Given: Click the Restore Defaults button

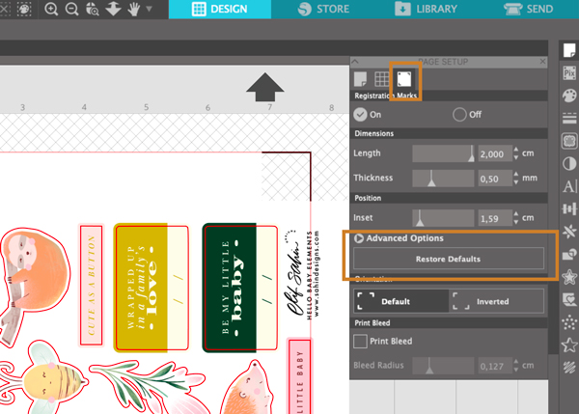Looking at the screenshot, I should (449, 259).
